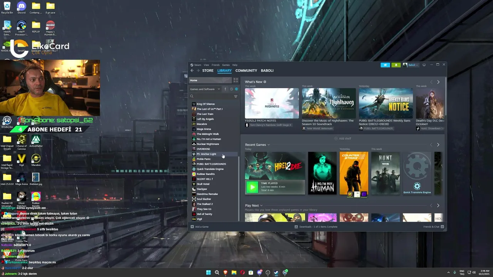The height and width of the screenshot is (277, 493).
Task: Click Steam icon in taskbar
Action: (x=276, y=272)
